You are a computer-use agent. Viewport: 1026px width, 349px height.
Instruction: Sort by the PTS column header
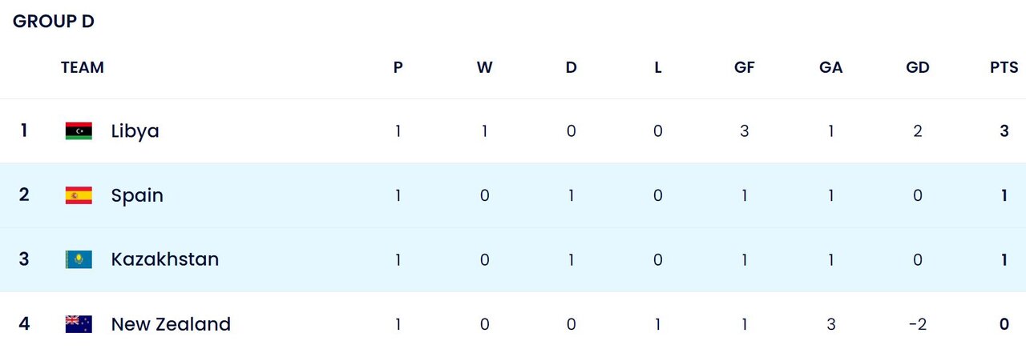tap(1004, 68)
